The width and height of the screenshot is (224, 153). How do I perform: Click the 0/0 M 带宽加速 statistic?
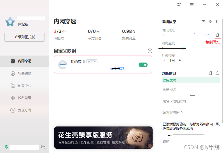tap(95, 34)
